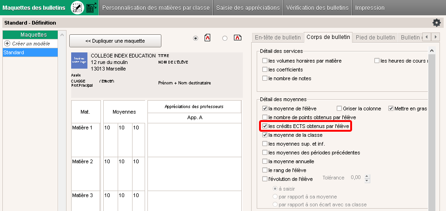Enable l'évolution de l'élève checkbox
Image resolution: width=446 pixels, height=211 pixels.
tap(265, 179)
